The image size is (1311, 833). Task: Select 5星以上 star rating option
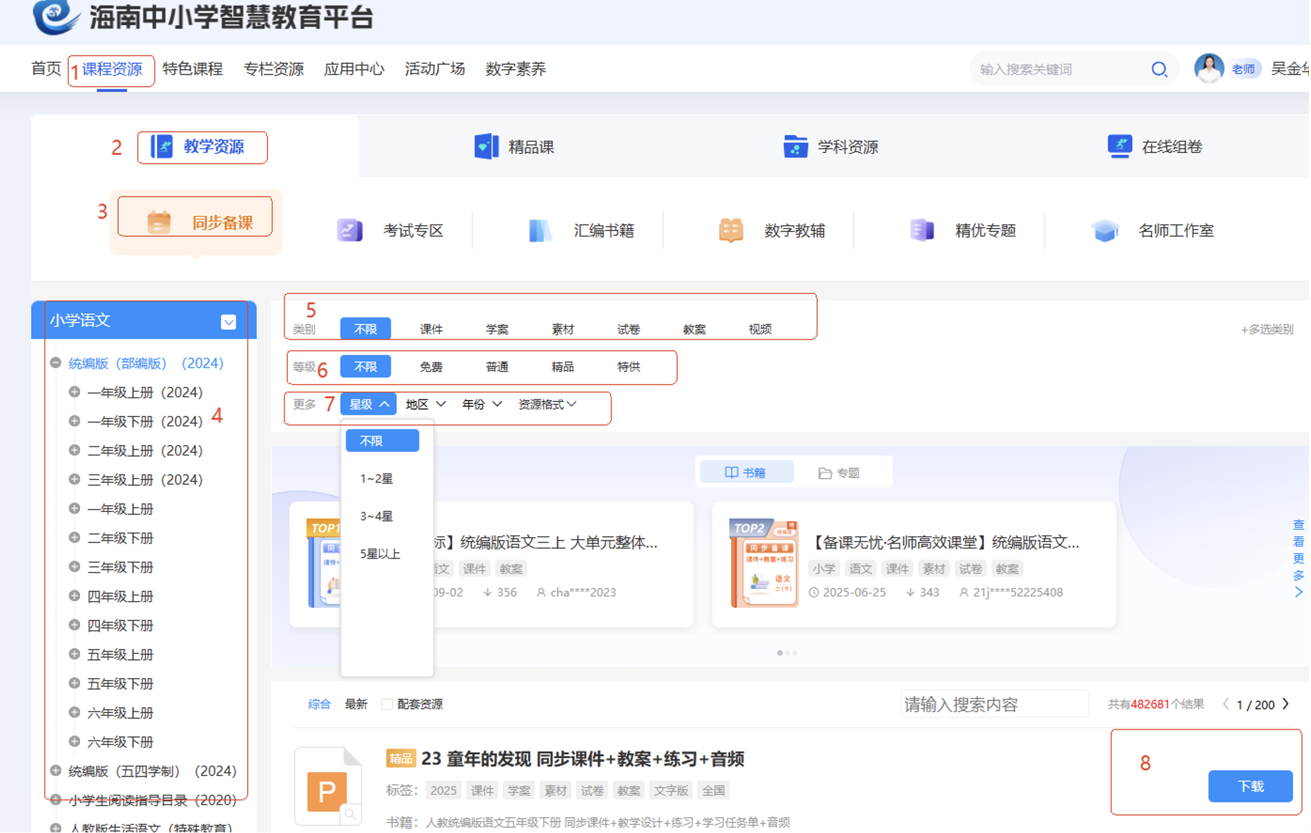[x=380, y=554]
